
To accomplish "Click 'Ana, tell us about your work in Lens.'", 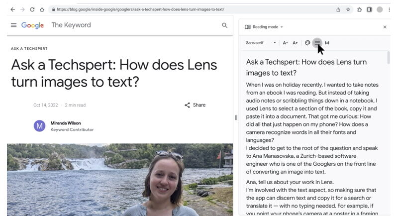I will [x=290, y=182].
